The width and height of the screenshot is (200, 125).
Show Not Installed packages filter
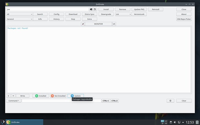tap(58, 96)
